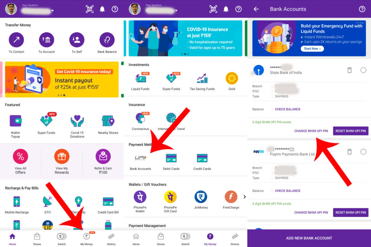Delete State Bank of India account
Viewport: 371px width, 247px height.
tap(350, 70)
